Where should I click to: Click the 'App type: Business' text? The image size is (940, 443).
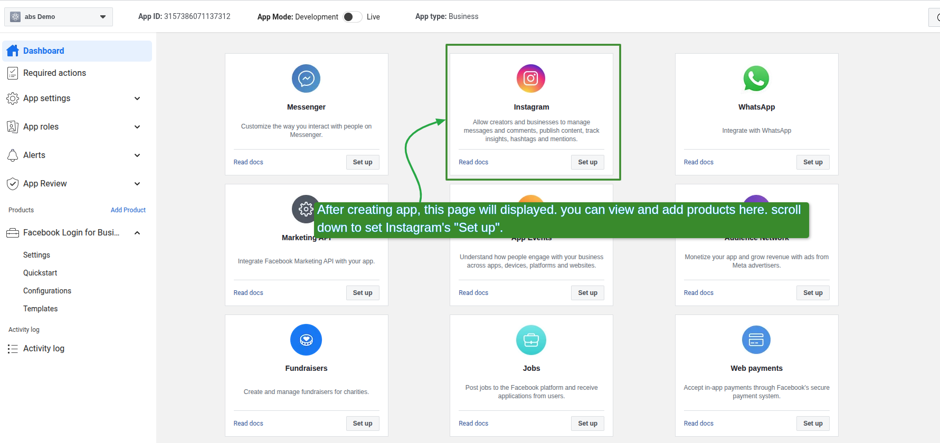point(447,16)
